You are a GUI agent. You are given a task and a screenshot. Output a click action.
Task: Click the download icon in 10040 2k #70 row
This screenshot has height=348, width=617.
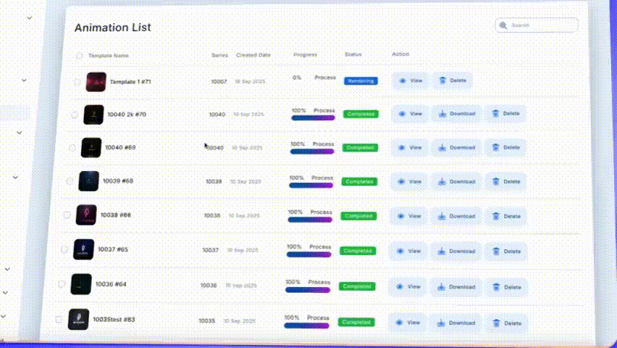pyautogui.click(x=442, y=114)
